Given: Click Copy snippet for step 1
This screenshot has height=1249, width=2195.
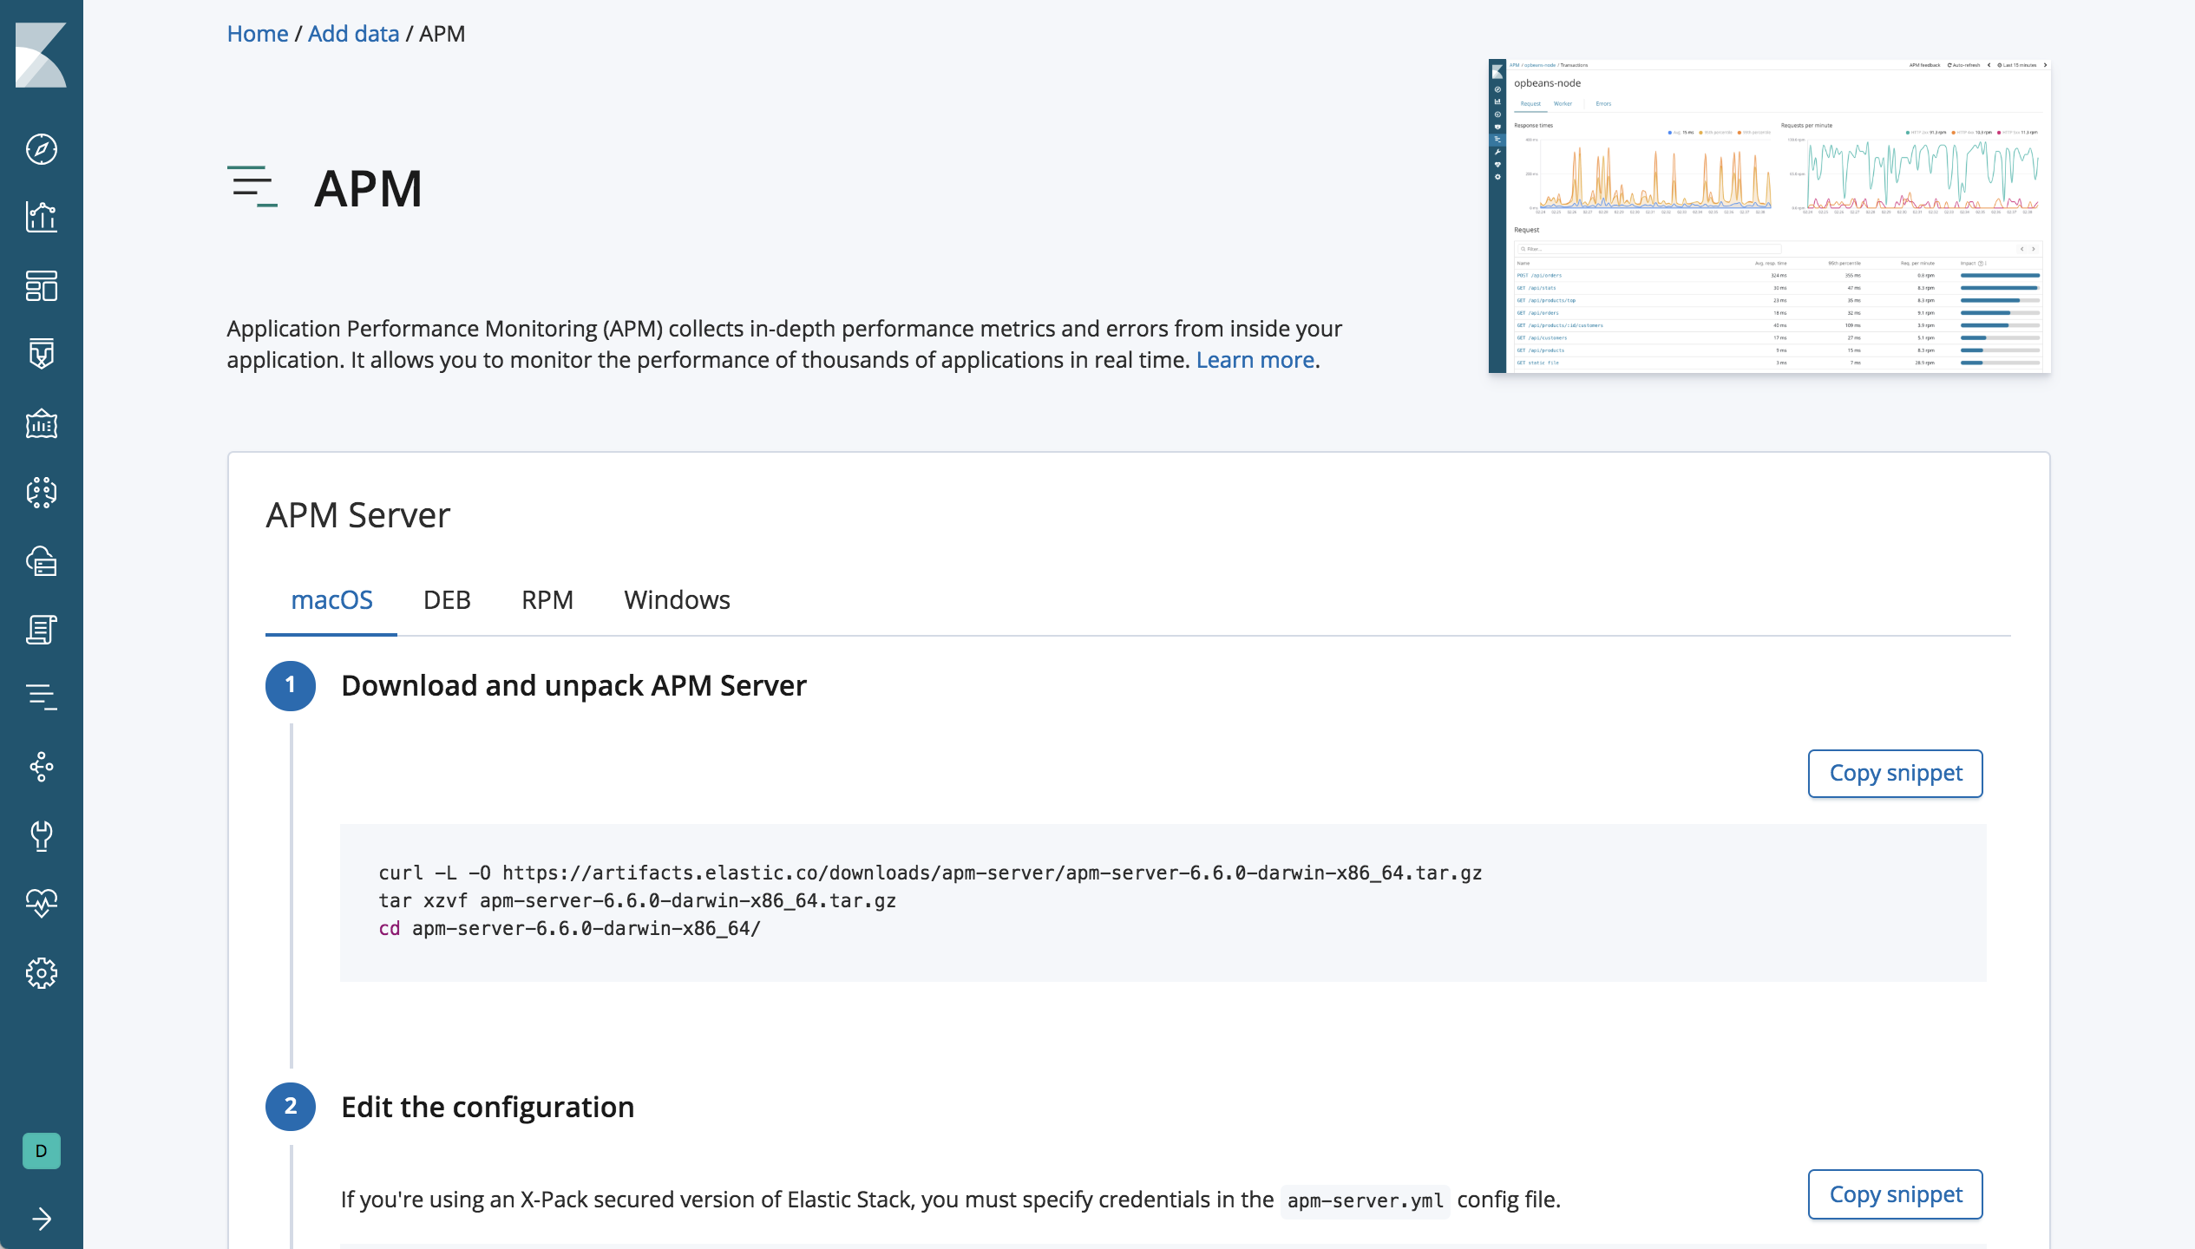Looking at the screenshot, I should click(1895, 773).
